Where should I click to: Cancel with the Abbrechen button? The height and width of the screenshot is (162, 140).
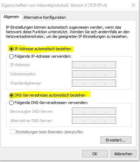(x=123, y=154)
